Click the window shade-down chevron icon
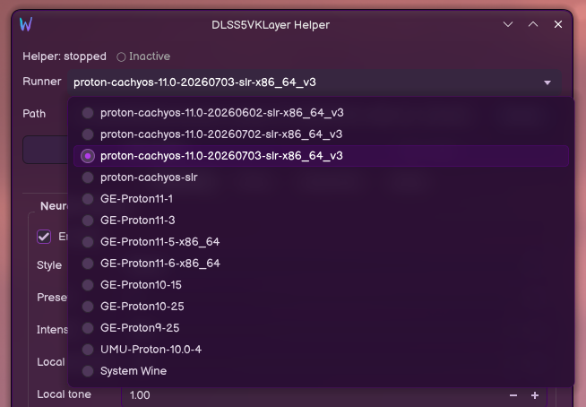 (x=508, y=24)
